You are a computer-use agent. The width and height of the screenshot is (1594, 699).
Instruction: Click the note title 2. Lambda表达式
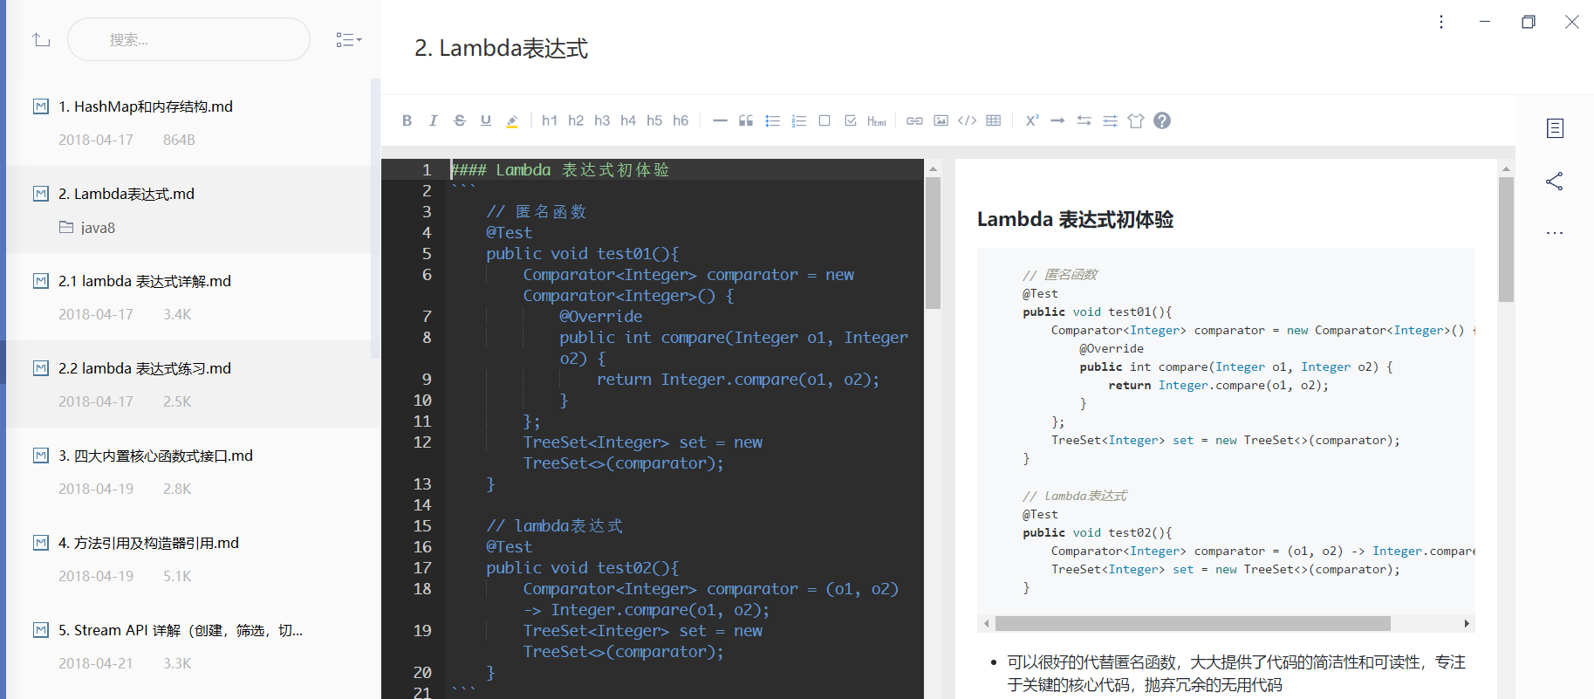coord(501,48)
